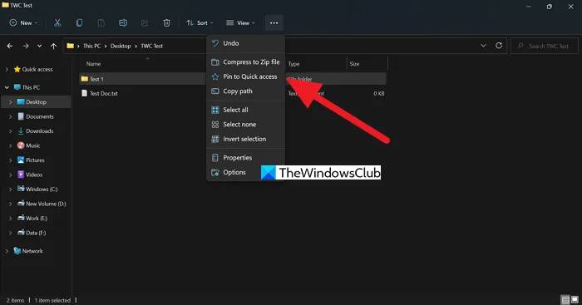Click the Cut scissors icon in toolbar
Screen dimensions: 582x305
[x=57, y=23]
